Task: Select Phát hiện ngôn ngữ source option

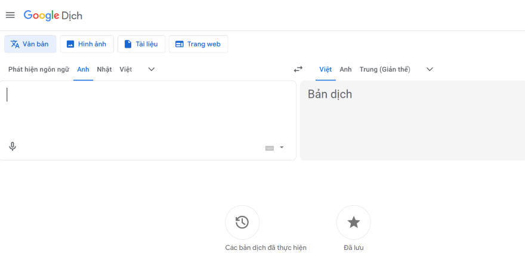Action: [x=39, y=69]
